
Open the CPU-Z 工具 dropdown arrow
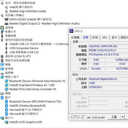pos(123,117)
